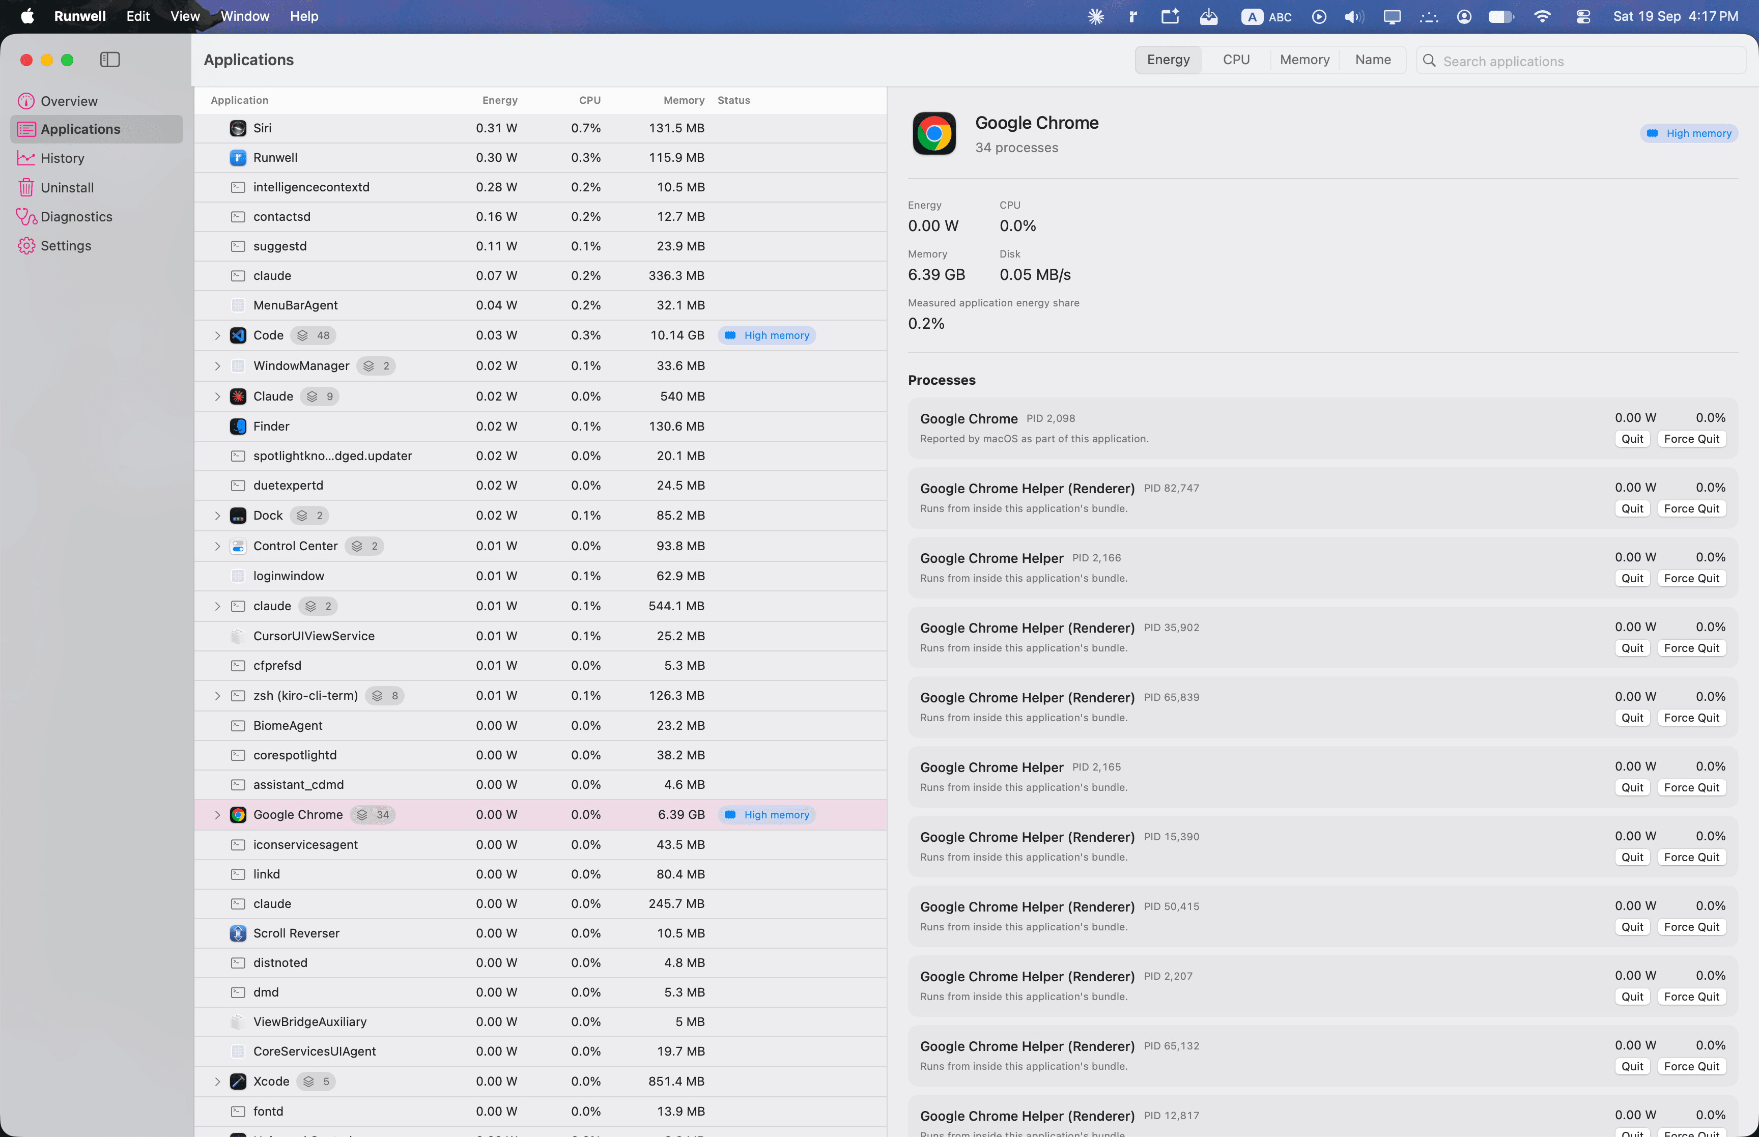Click the Dock icon in the list

(238, 516)
